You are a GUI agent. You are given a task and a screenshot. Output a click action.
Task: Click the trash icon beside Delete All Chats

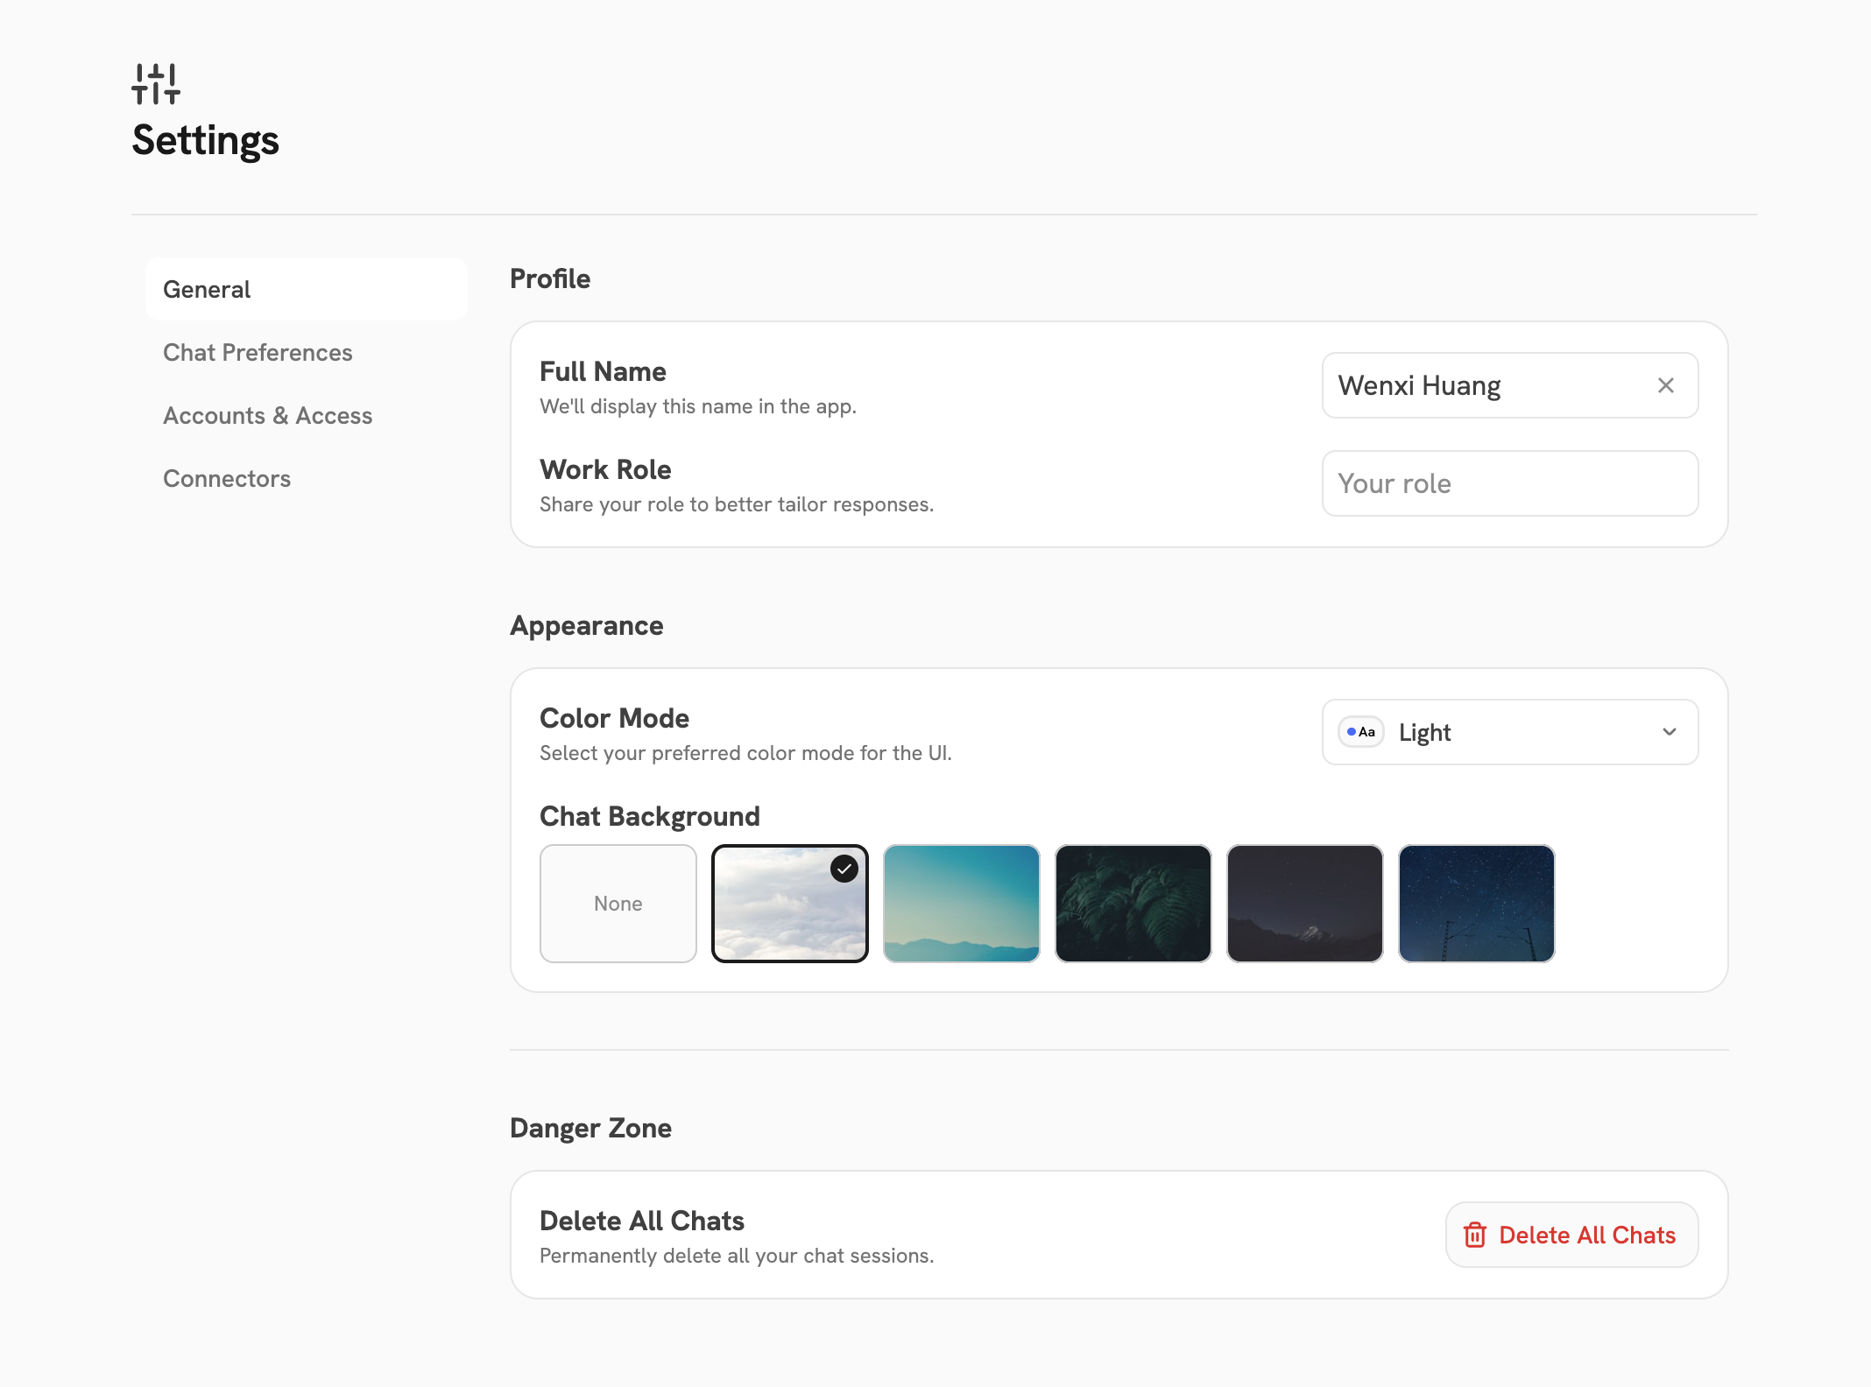pos(1475,1235)
